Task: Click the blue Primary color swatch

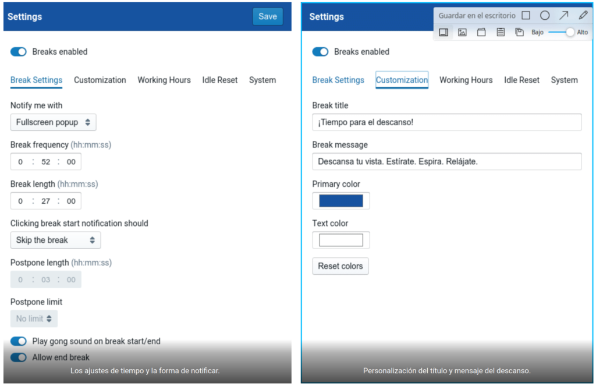Action: [x=341, y=201]
